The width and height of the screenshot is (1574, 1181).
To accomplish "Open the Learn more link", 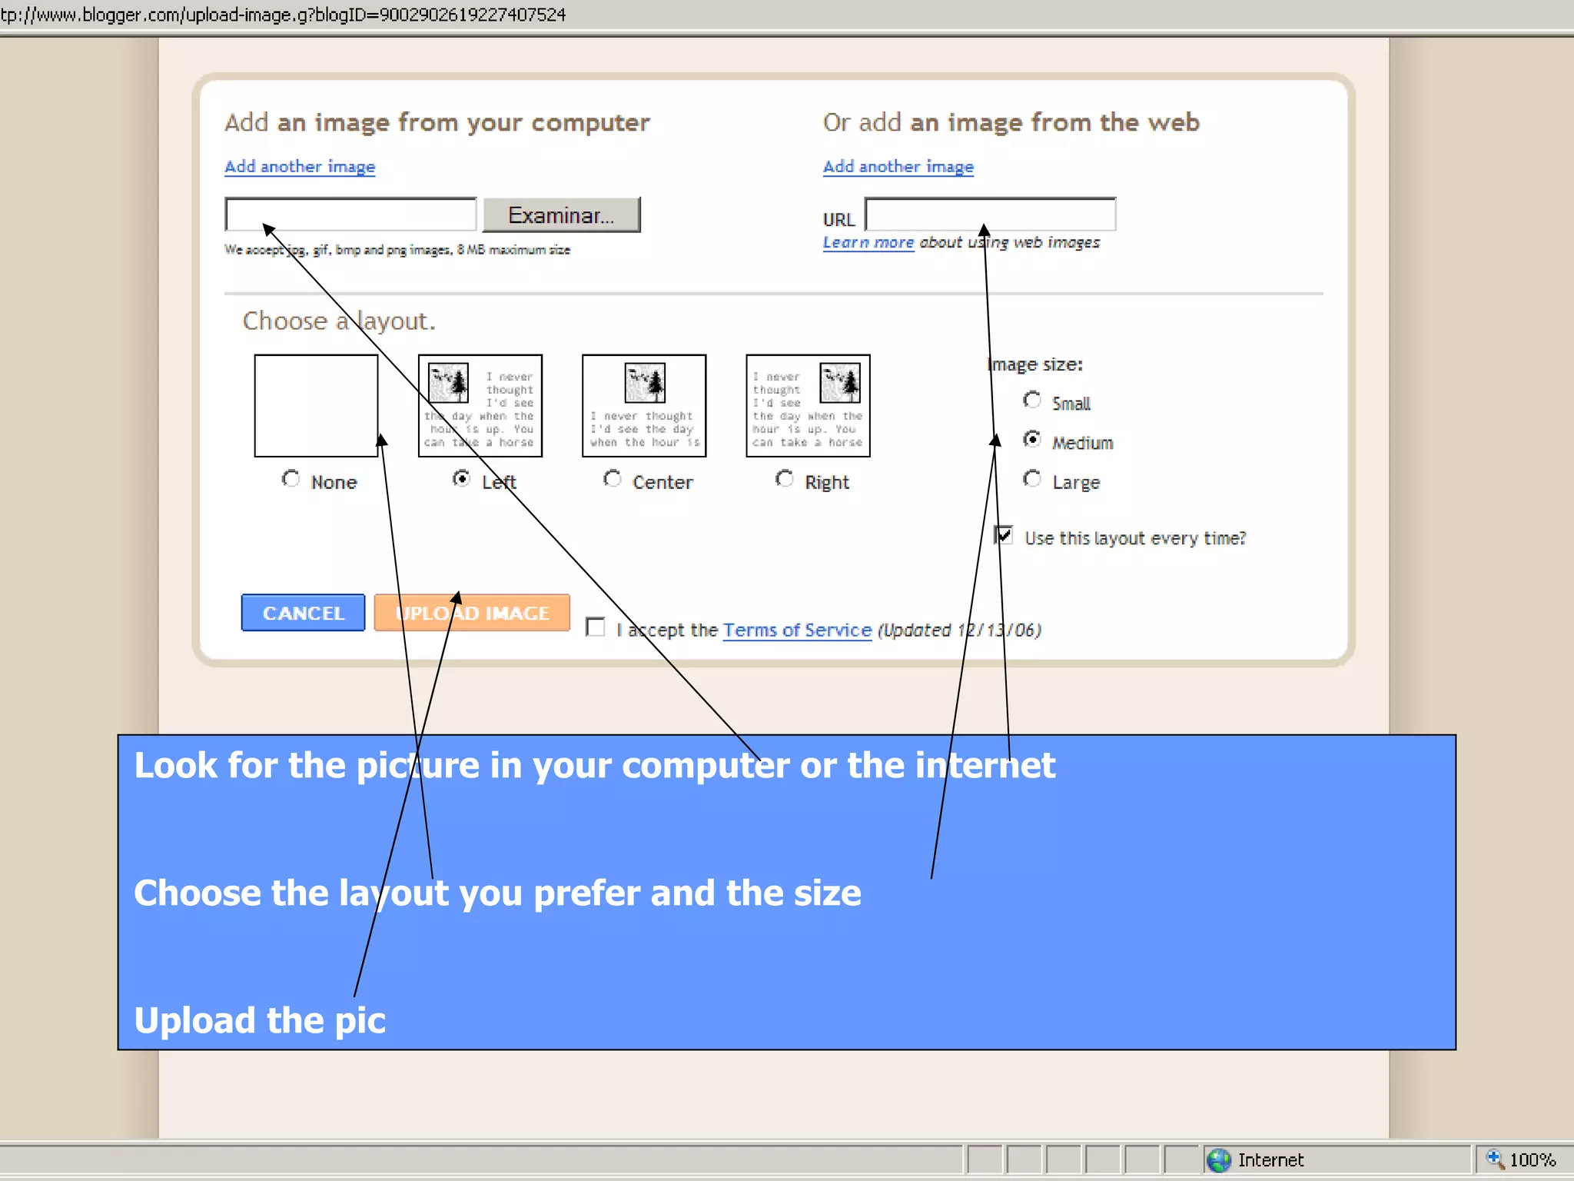I will (x=868, y=242).
